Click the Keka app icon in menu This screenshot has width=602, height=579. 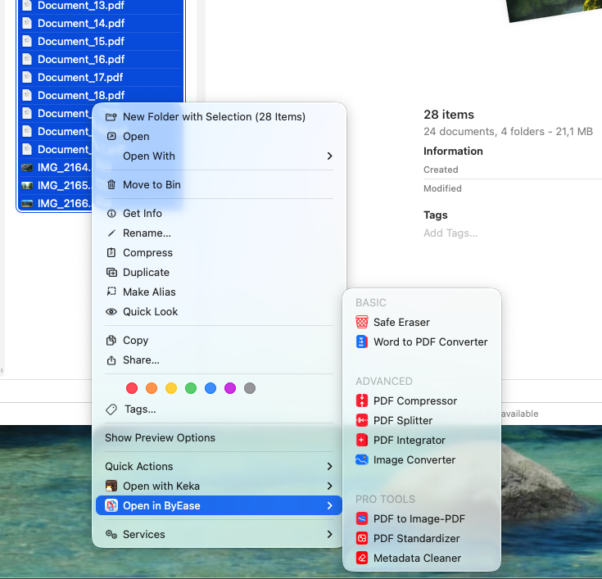tap(111, 486)
